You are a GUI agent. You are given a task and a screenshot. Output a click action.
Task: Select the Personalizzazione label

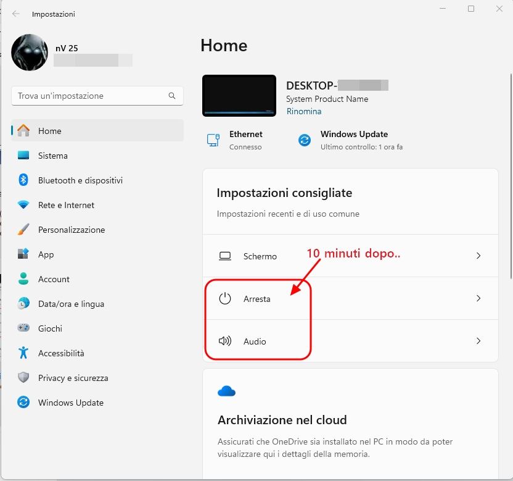coord(72,230)
